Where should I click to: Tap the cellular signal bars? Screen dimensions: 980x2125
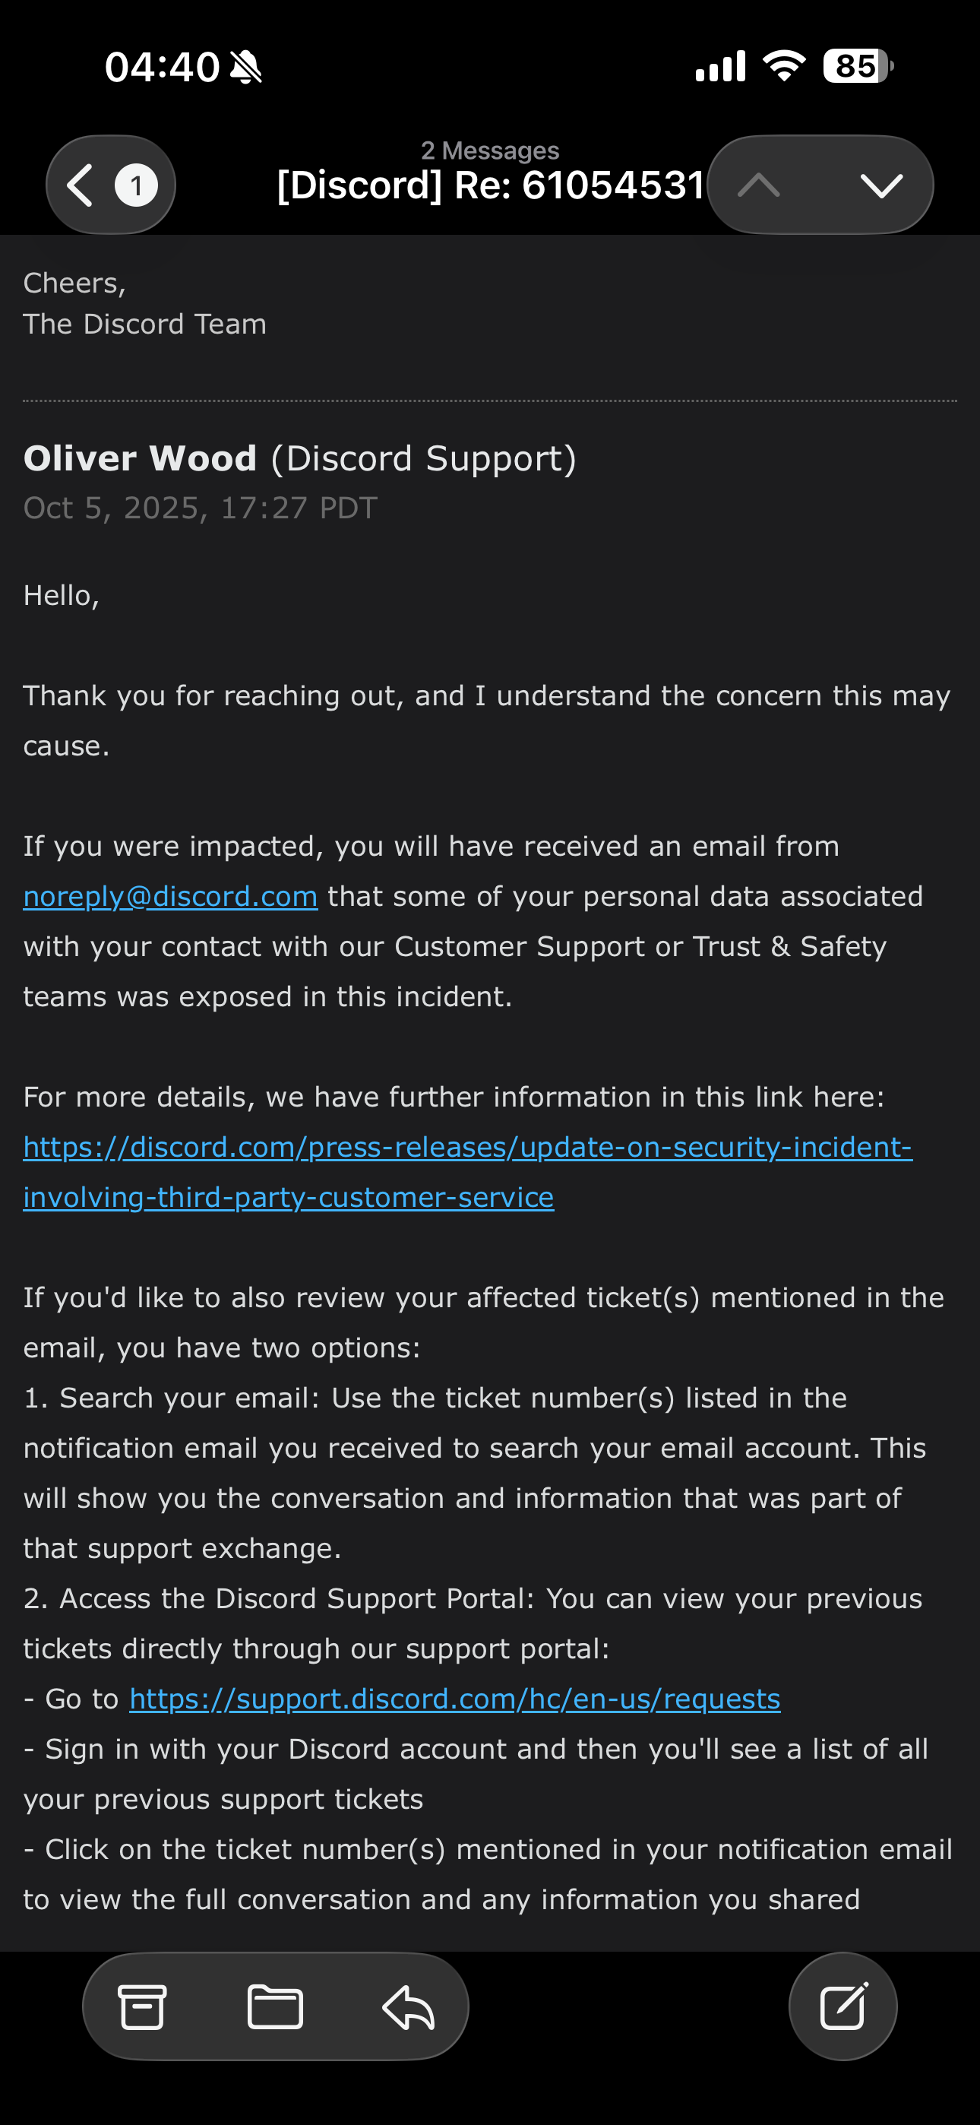click(x=720, y=66)
